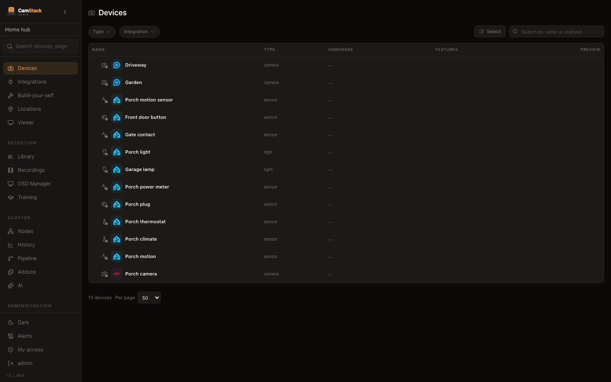Expand the Type filter dropdown
Image resolution: width=611 pixels, height=382 pixels.
102,32
